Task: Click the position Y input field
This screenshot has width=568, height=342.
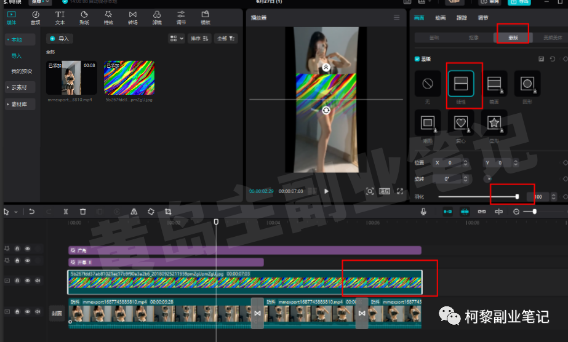Action: click(x=501, y=163)
